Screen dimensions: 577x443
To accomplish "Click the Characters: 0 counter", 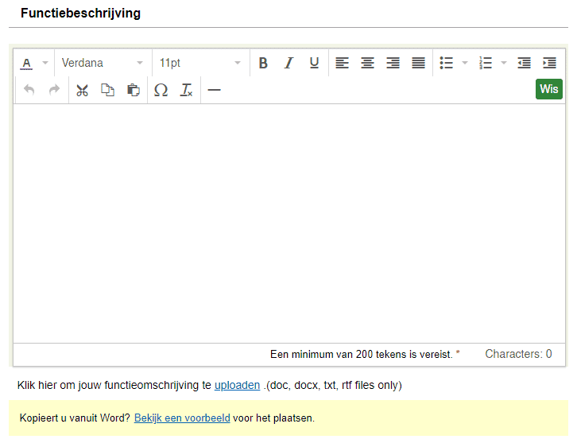I will coord(518,354).
